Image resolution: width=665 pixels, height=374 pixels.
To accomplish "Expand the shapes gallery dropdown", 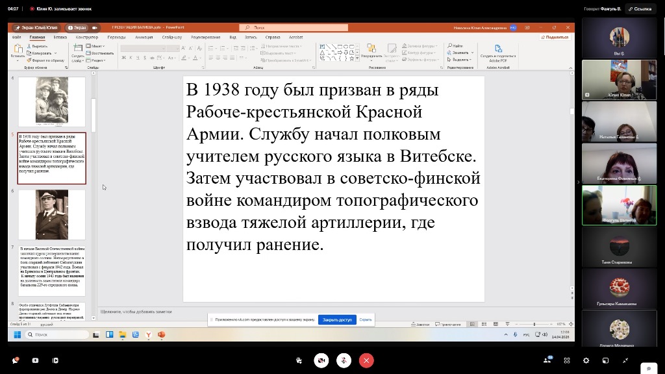I will coord(357,58).
